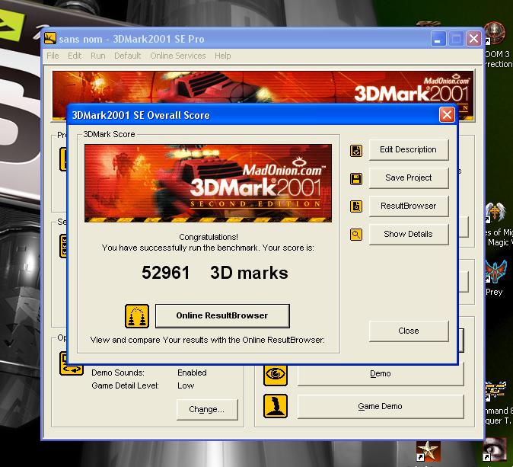The image size is (513, 467).
Task: Open the DOOM 3 desktop shortcut
Action: (x=495, y=33)
